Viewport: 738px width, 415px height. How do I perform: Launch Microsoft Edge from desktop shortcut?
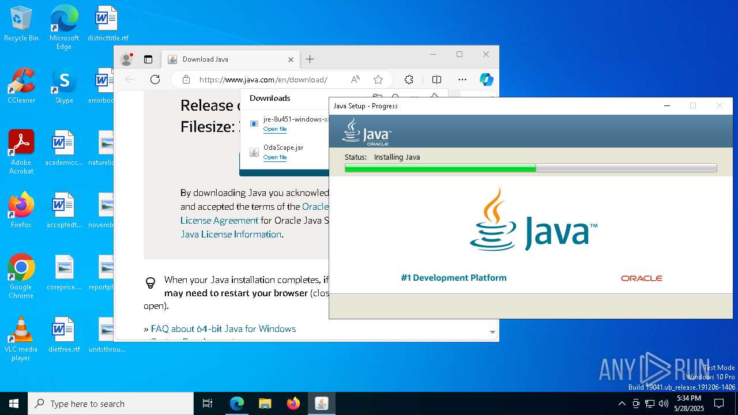(x=64, y=27)
